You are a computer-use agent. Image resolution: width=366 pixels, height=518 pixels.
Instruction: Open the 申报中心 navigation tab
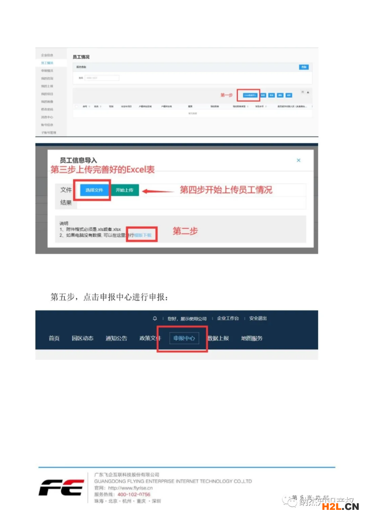[184, 338]
